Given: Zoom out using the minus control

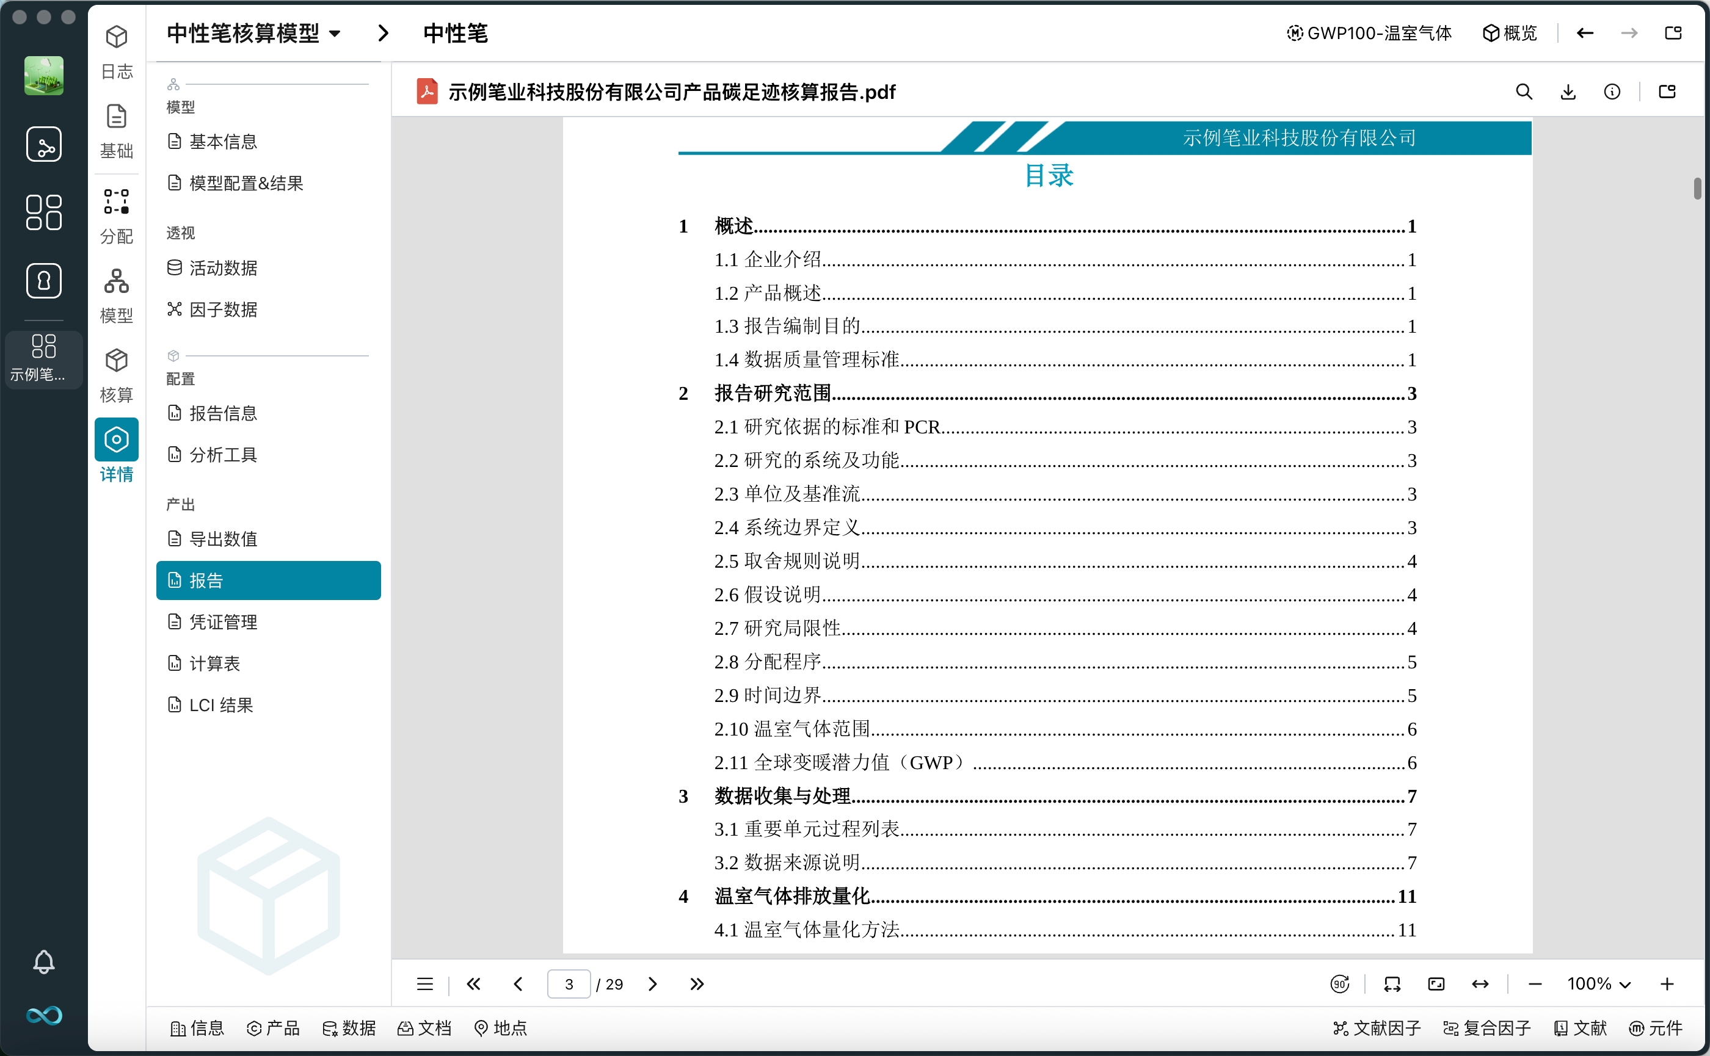Looking at the screenshot, I should click(1535, 983).
